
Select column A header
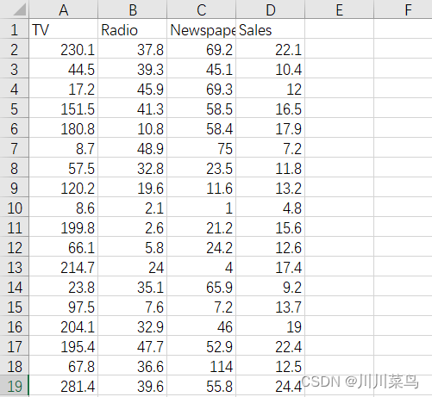(64, 9)
